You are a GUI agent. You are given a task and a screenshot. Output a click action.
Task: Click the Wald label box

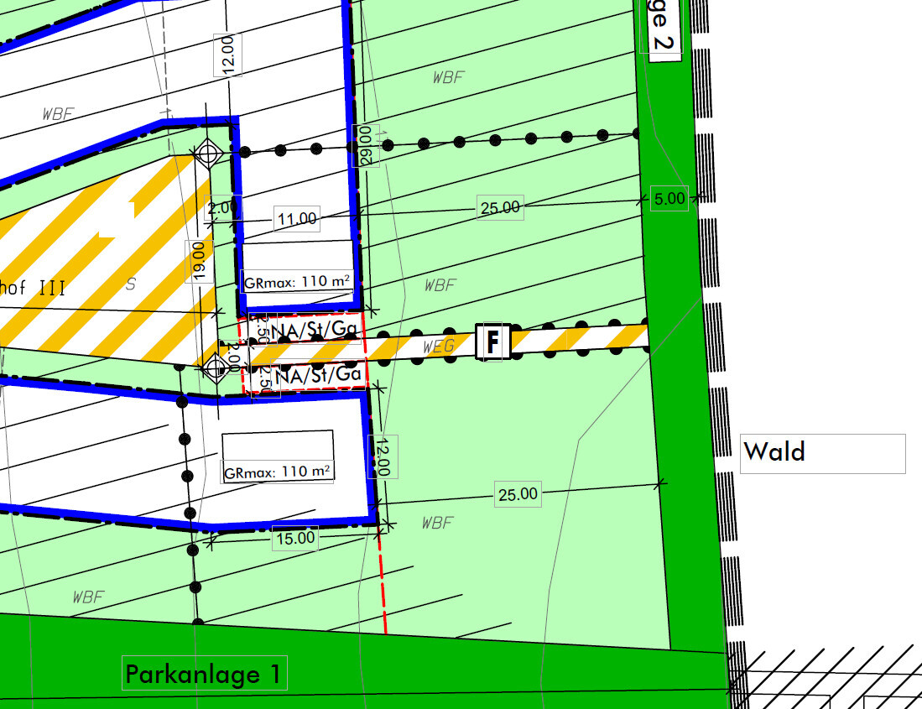821,453
